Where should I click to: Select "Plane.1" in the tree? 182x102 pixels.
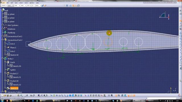(x=13, y=48)
